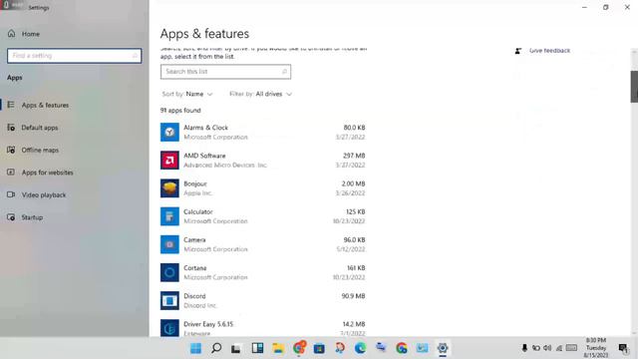The image size is (638, 359).
Task: Click the 90.9 MB size value
Action: (x=353, y=296)
